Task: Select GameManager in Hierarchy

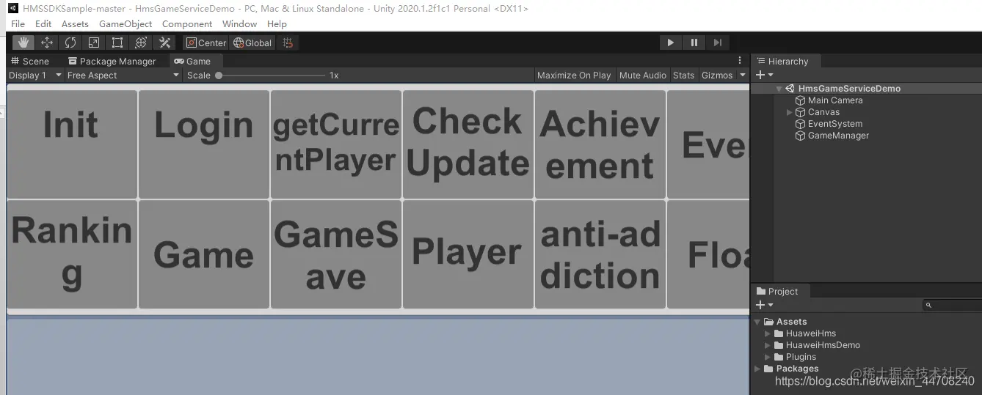Action: point(832,136)
